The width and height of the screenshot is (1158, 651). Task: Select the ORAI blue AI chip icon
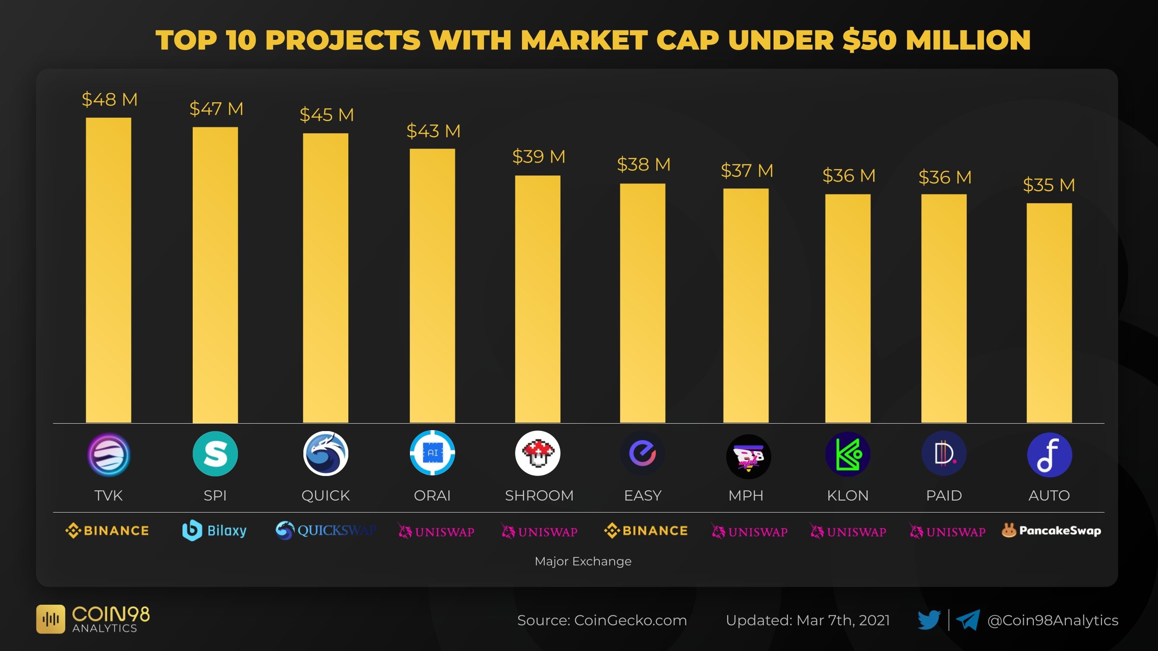click(432, 453)
